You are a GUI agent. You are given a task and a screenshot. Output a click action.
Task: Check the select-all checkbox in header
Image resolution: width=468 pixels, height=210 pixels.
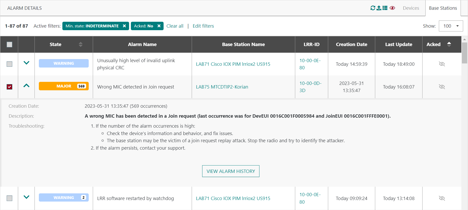coord(9,45)
